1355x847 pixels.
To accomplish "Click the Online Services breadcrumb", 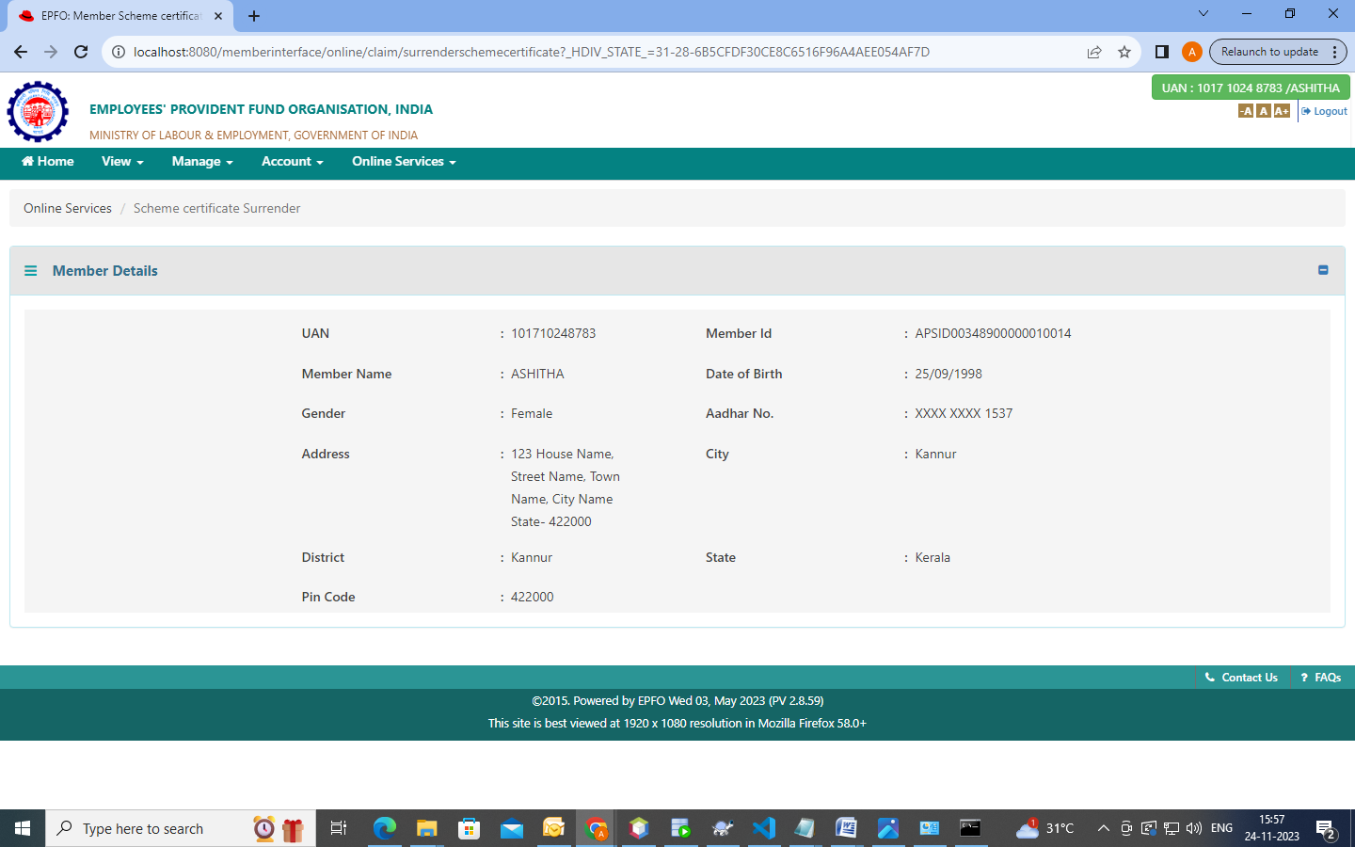I will [x=68, y=208].
